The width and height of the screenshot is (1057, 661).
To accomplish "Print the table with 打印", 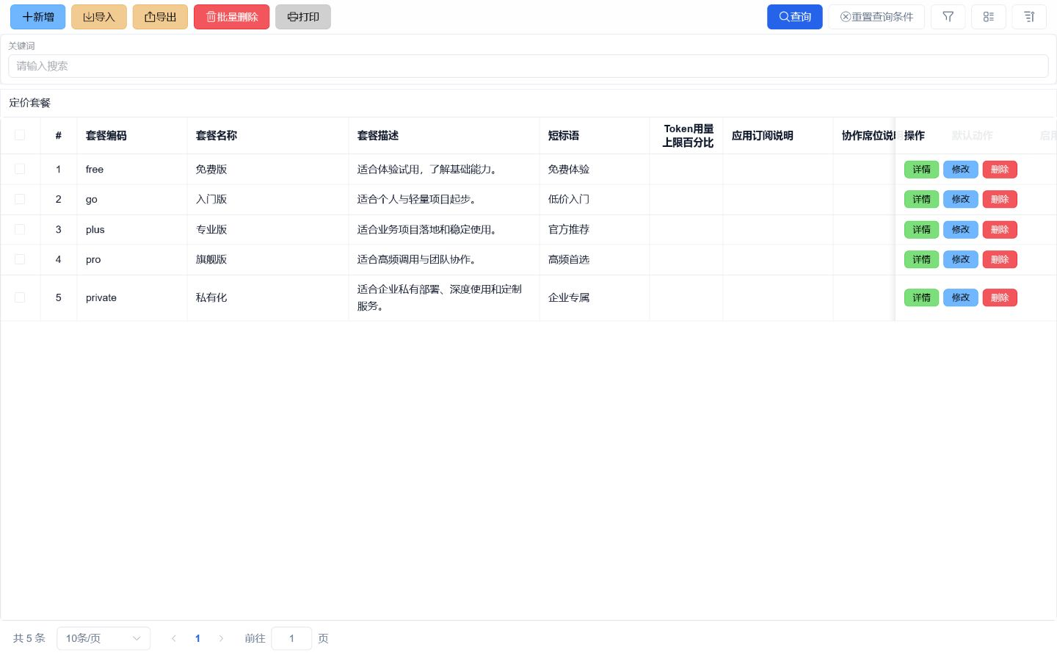I will point(303,17).
